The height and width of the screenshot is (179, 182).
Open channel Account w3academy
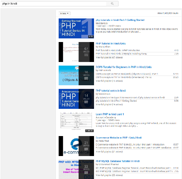(106, 117)
